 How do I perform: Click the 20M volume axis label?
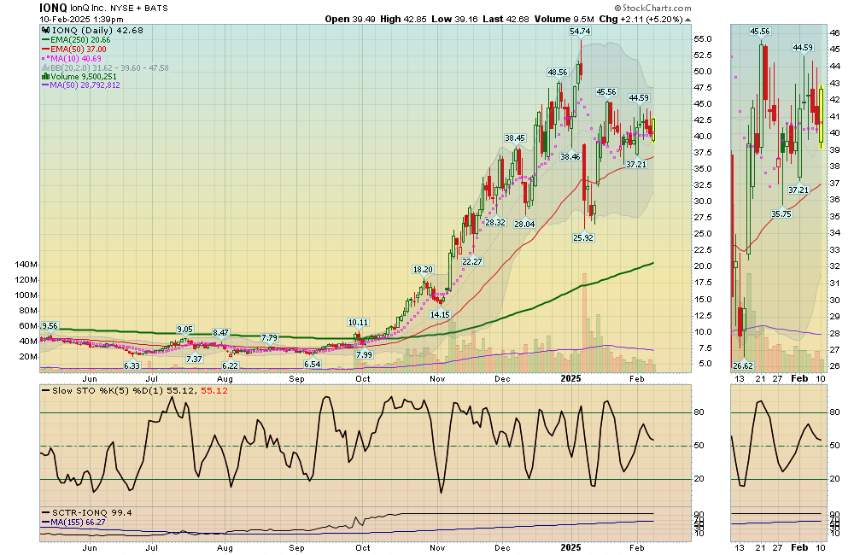tap(28, 357)
